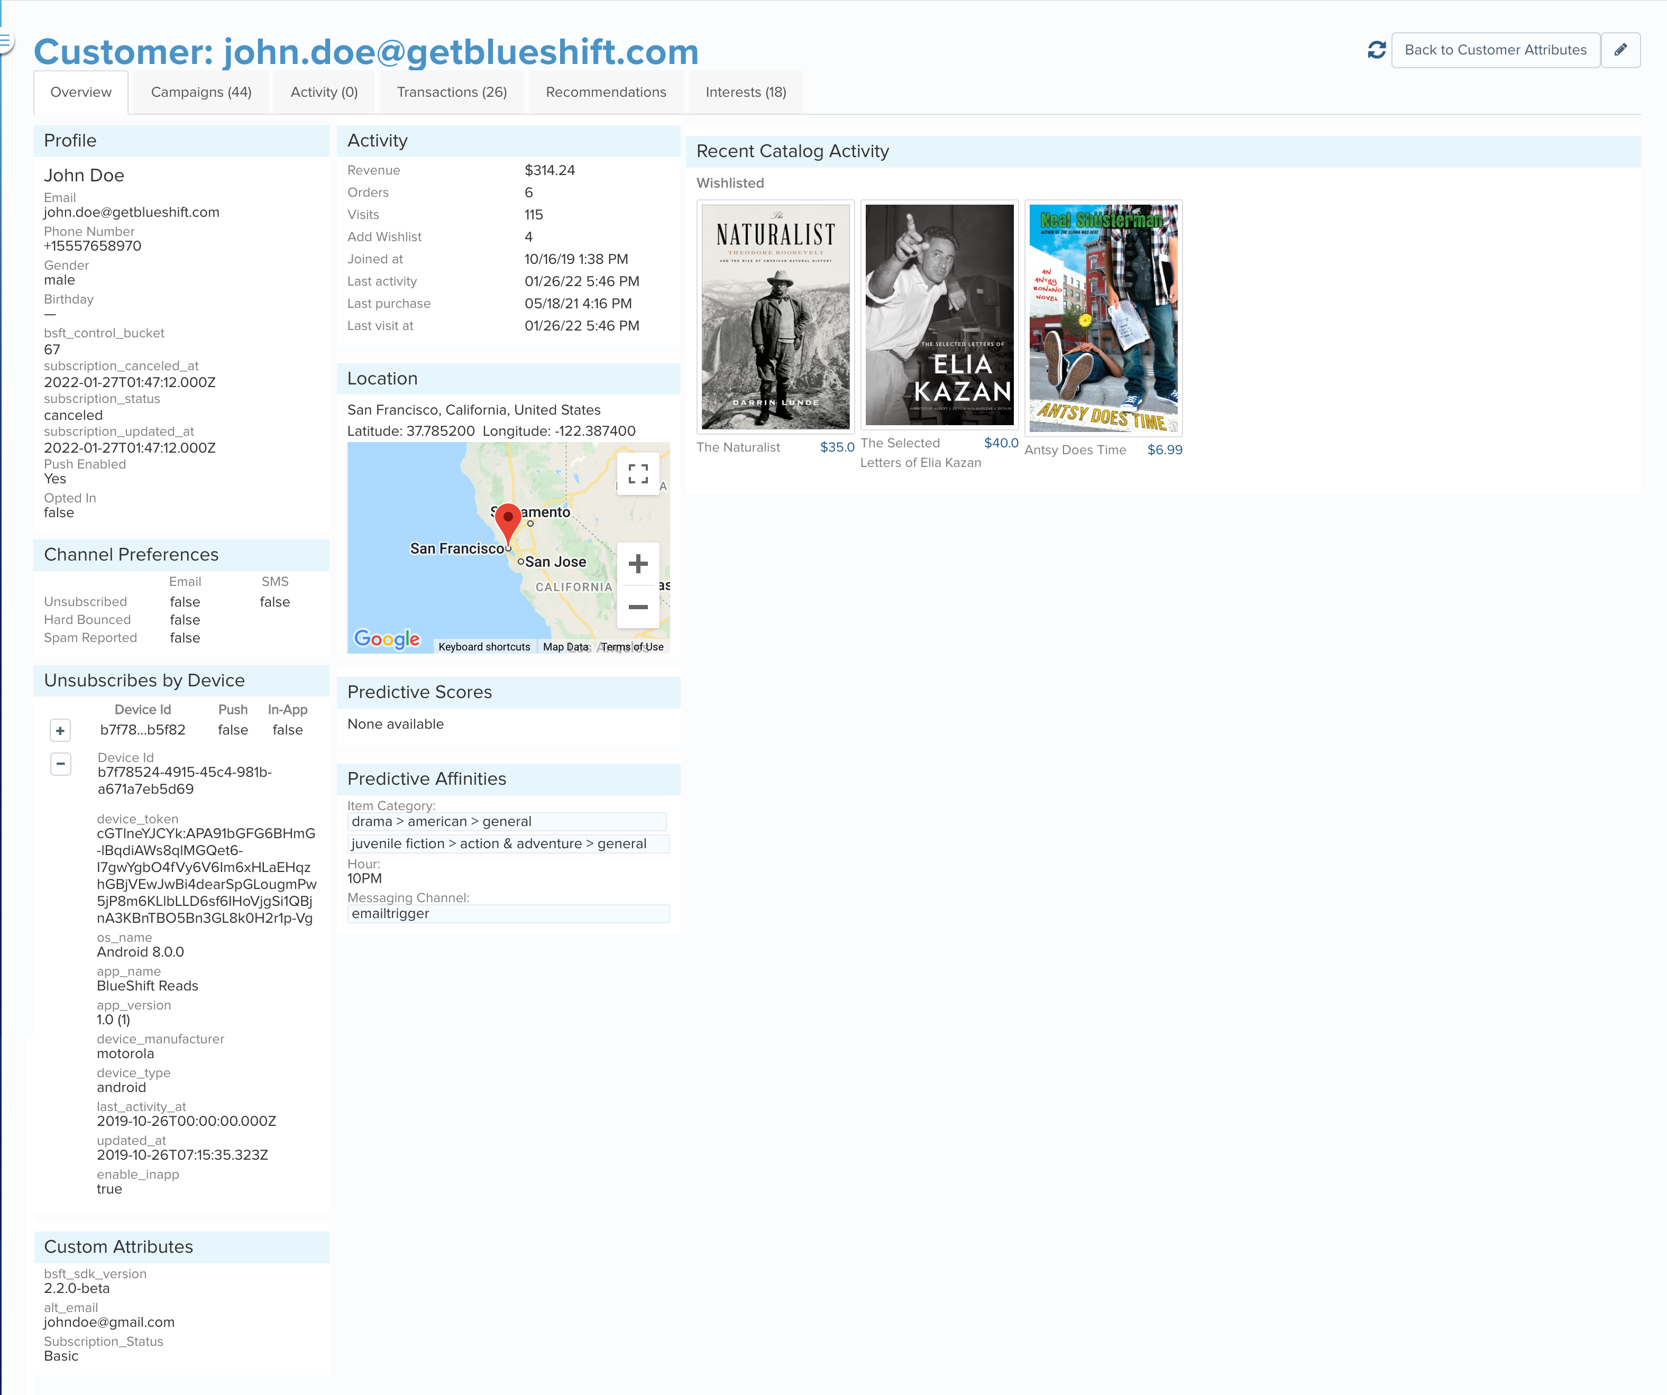Click the 10PM hour affinity value
1667x1395 pixels.
click(x=364, y=878)
